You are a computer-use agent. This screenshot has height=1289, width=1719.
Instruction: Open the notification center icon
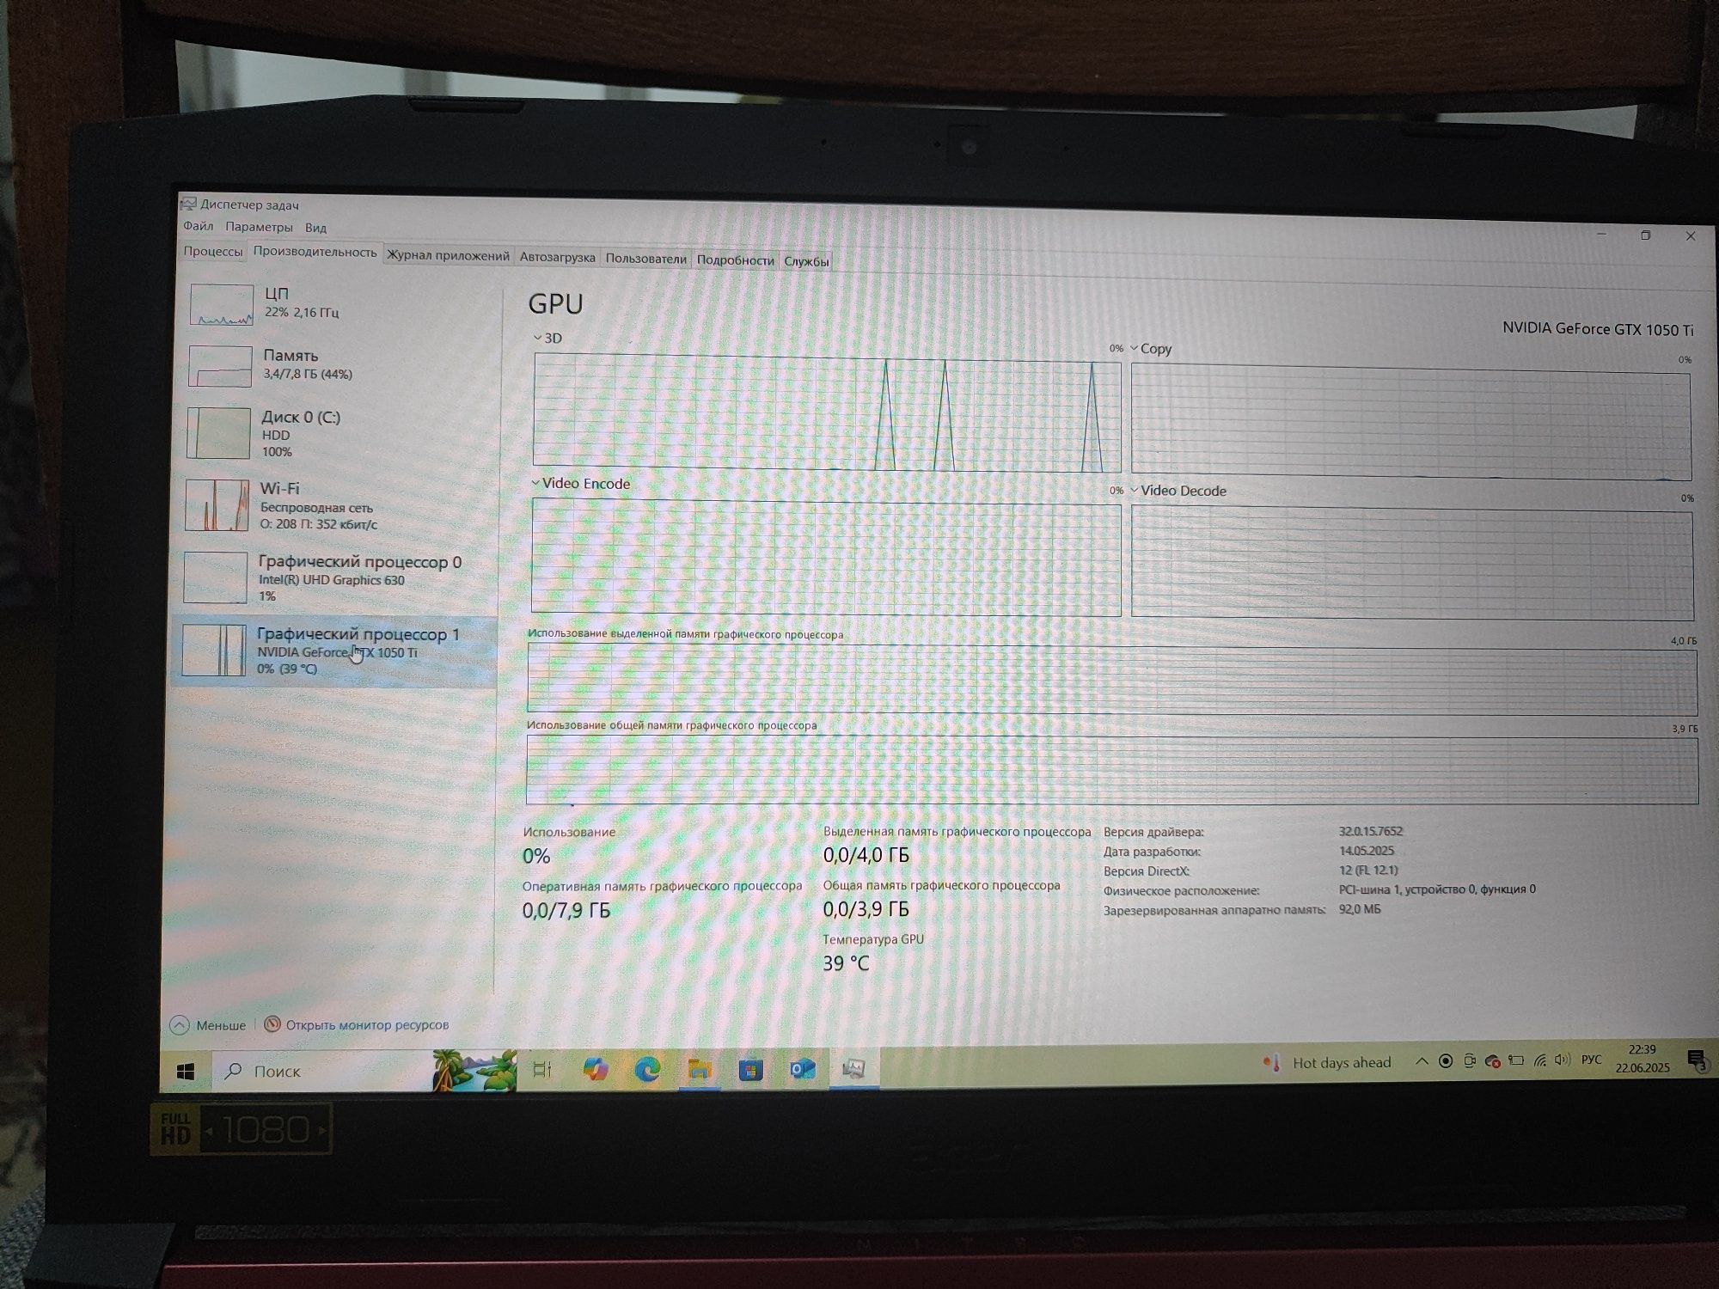(x=1696, y=1060)
